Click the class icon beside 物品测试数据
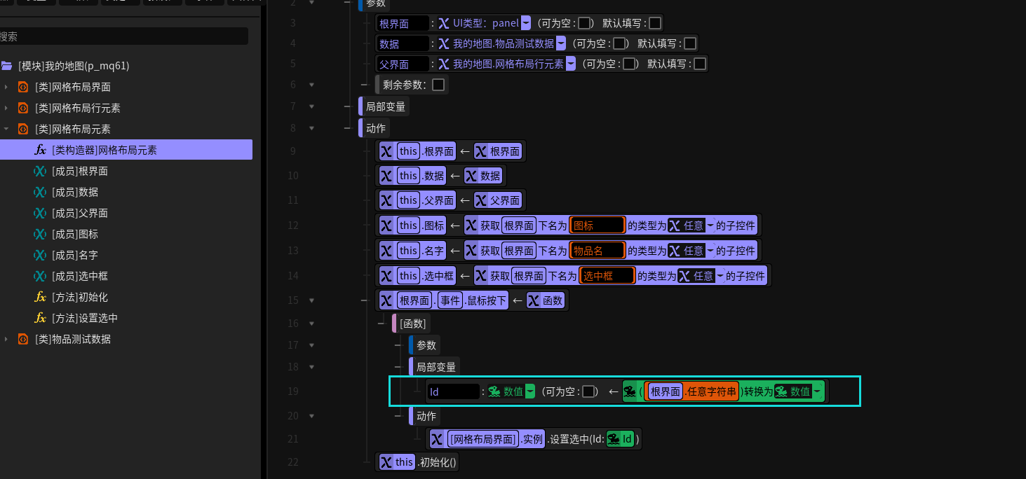Image resolution: width=1026 pixels, height=479 pixels. 22,339
